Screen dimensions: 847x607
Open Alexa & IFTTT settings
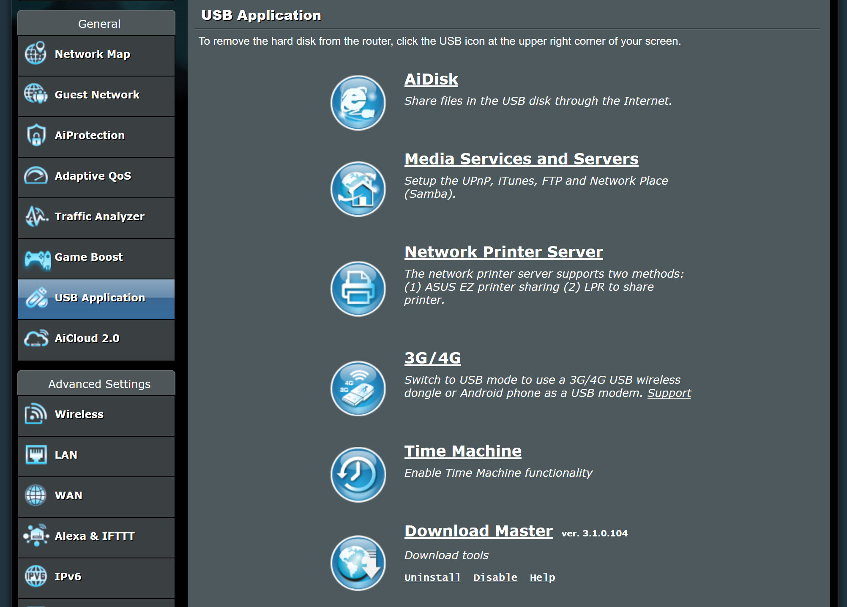(x=96, y=538)
